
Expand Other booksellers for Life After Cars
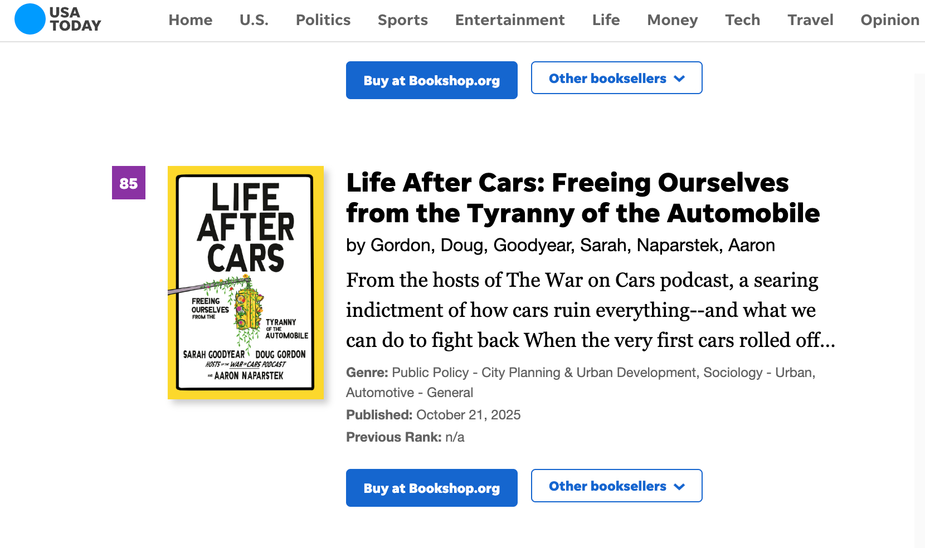point(616,486)
